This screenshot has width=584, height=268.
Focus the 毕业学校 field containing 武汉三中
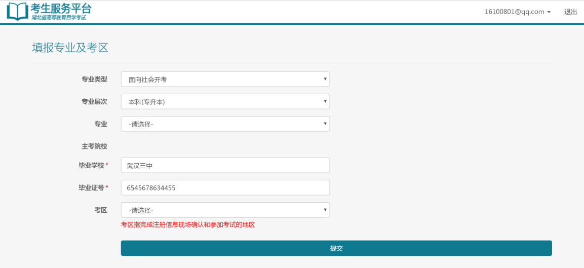click(x=225, y=165)
